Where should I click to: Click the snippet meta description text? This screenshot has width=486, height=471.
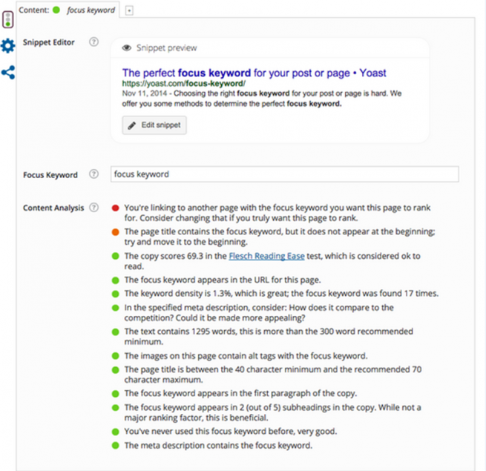260,99
